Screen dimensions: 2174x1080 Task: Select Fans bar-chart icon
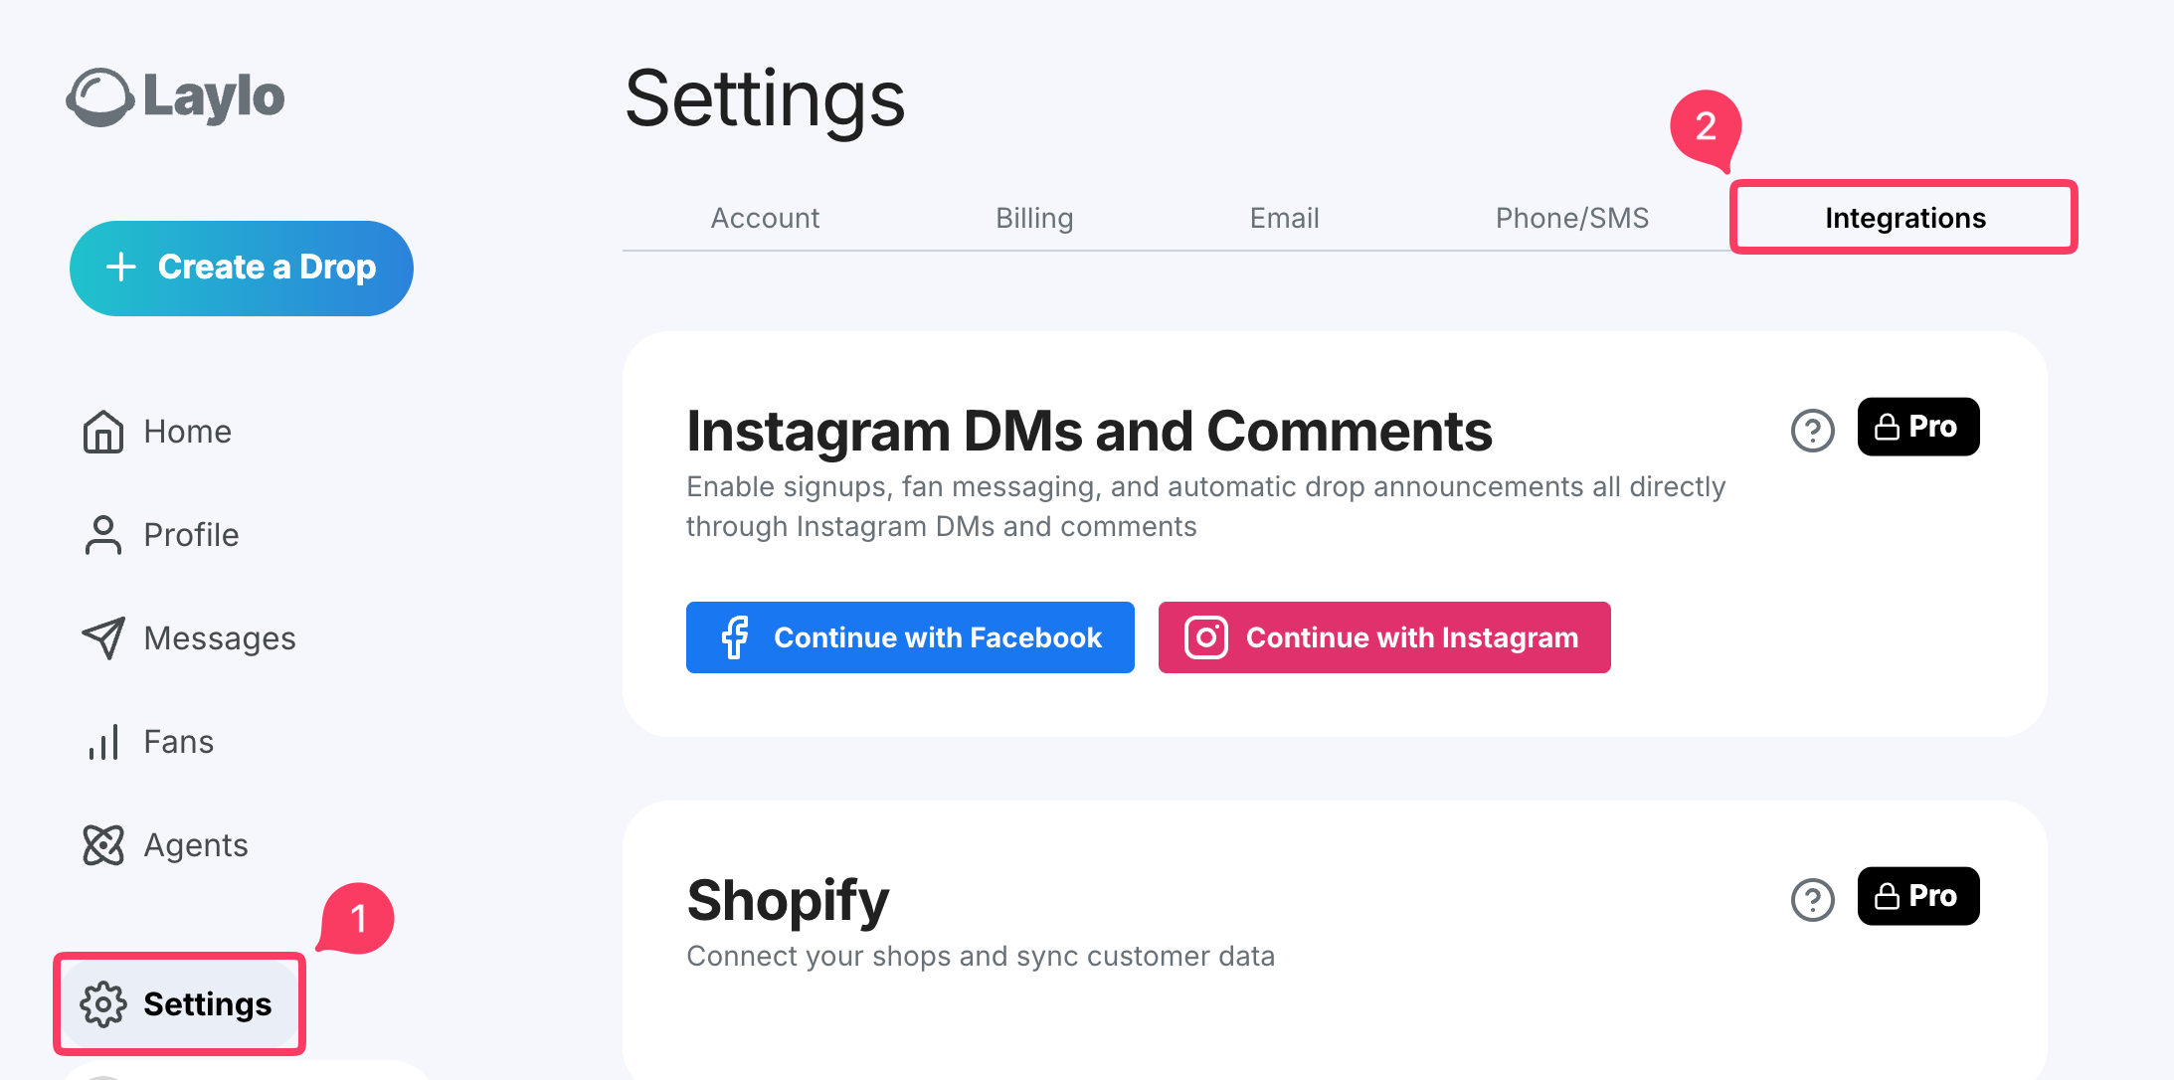pyautogui.click(x=103, y=742)
